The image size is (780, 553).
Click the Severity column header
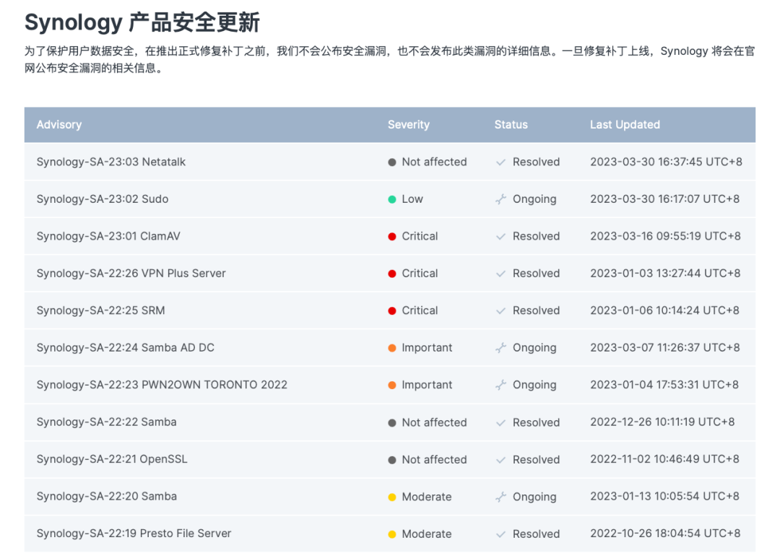click(x=409, y=125)
